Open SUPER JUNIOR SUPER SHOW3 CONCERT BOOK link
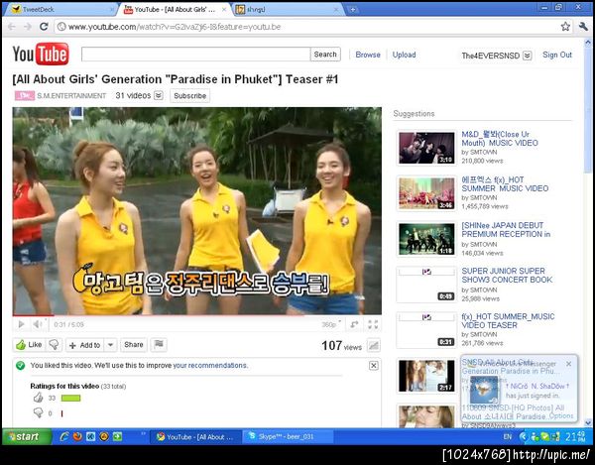The image size is (595, 465). coord(507,276)
